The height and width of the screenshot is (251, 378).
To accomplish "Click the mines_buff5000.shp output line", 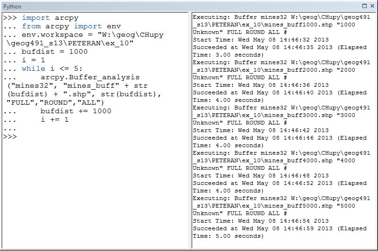I will (x=274, y=206).
